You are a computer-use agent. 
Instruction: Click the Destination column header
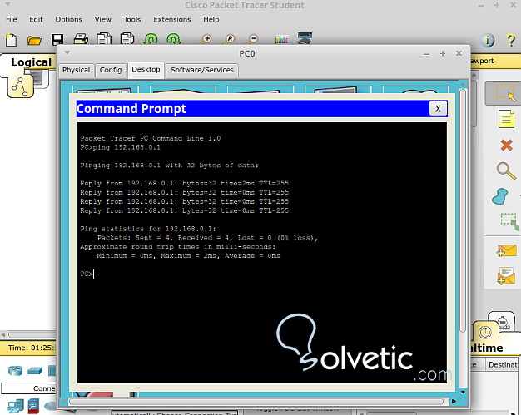point(503,365)
